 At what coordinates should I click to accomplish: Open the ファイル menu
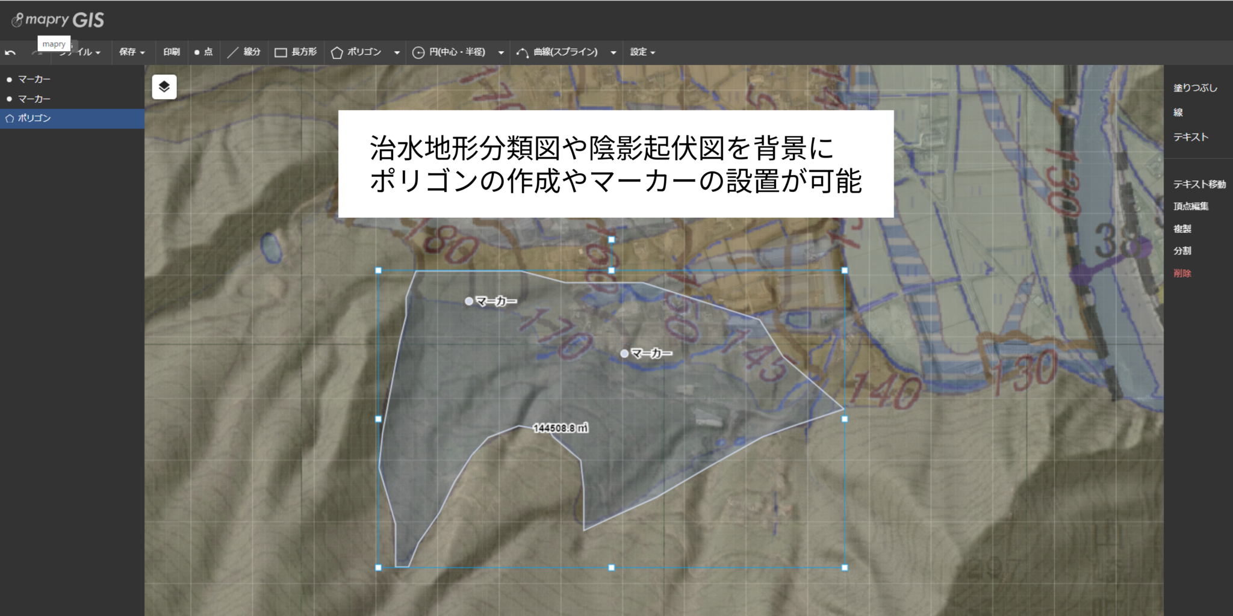[80, 52]
